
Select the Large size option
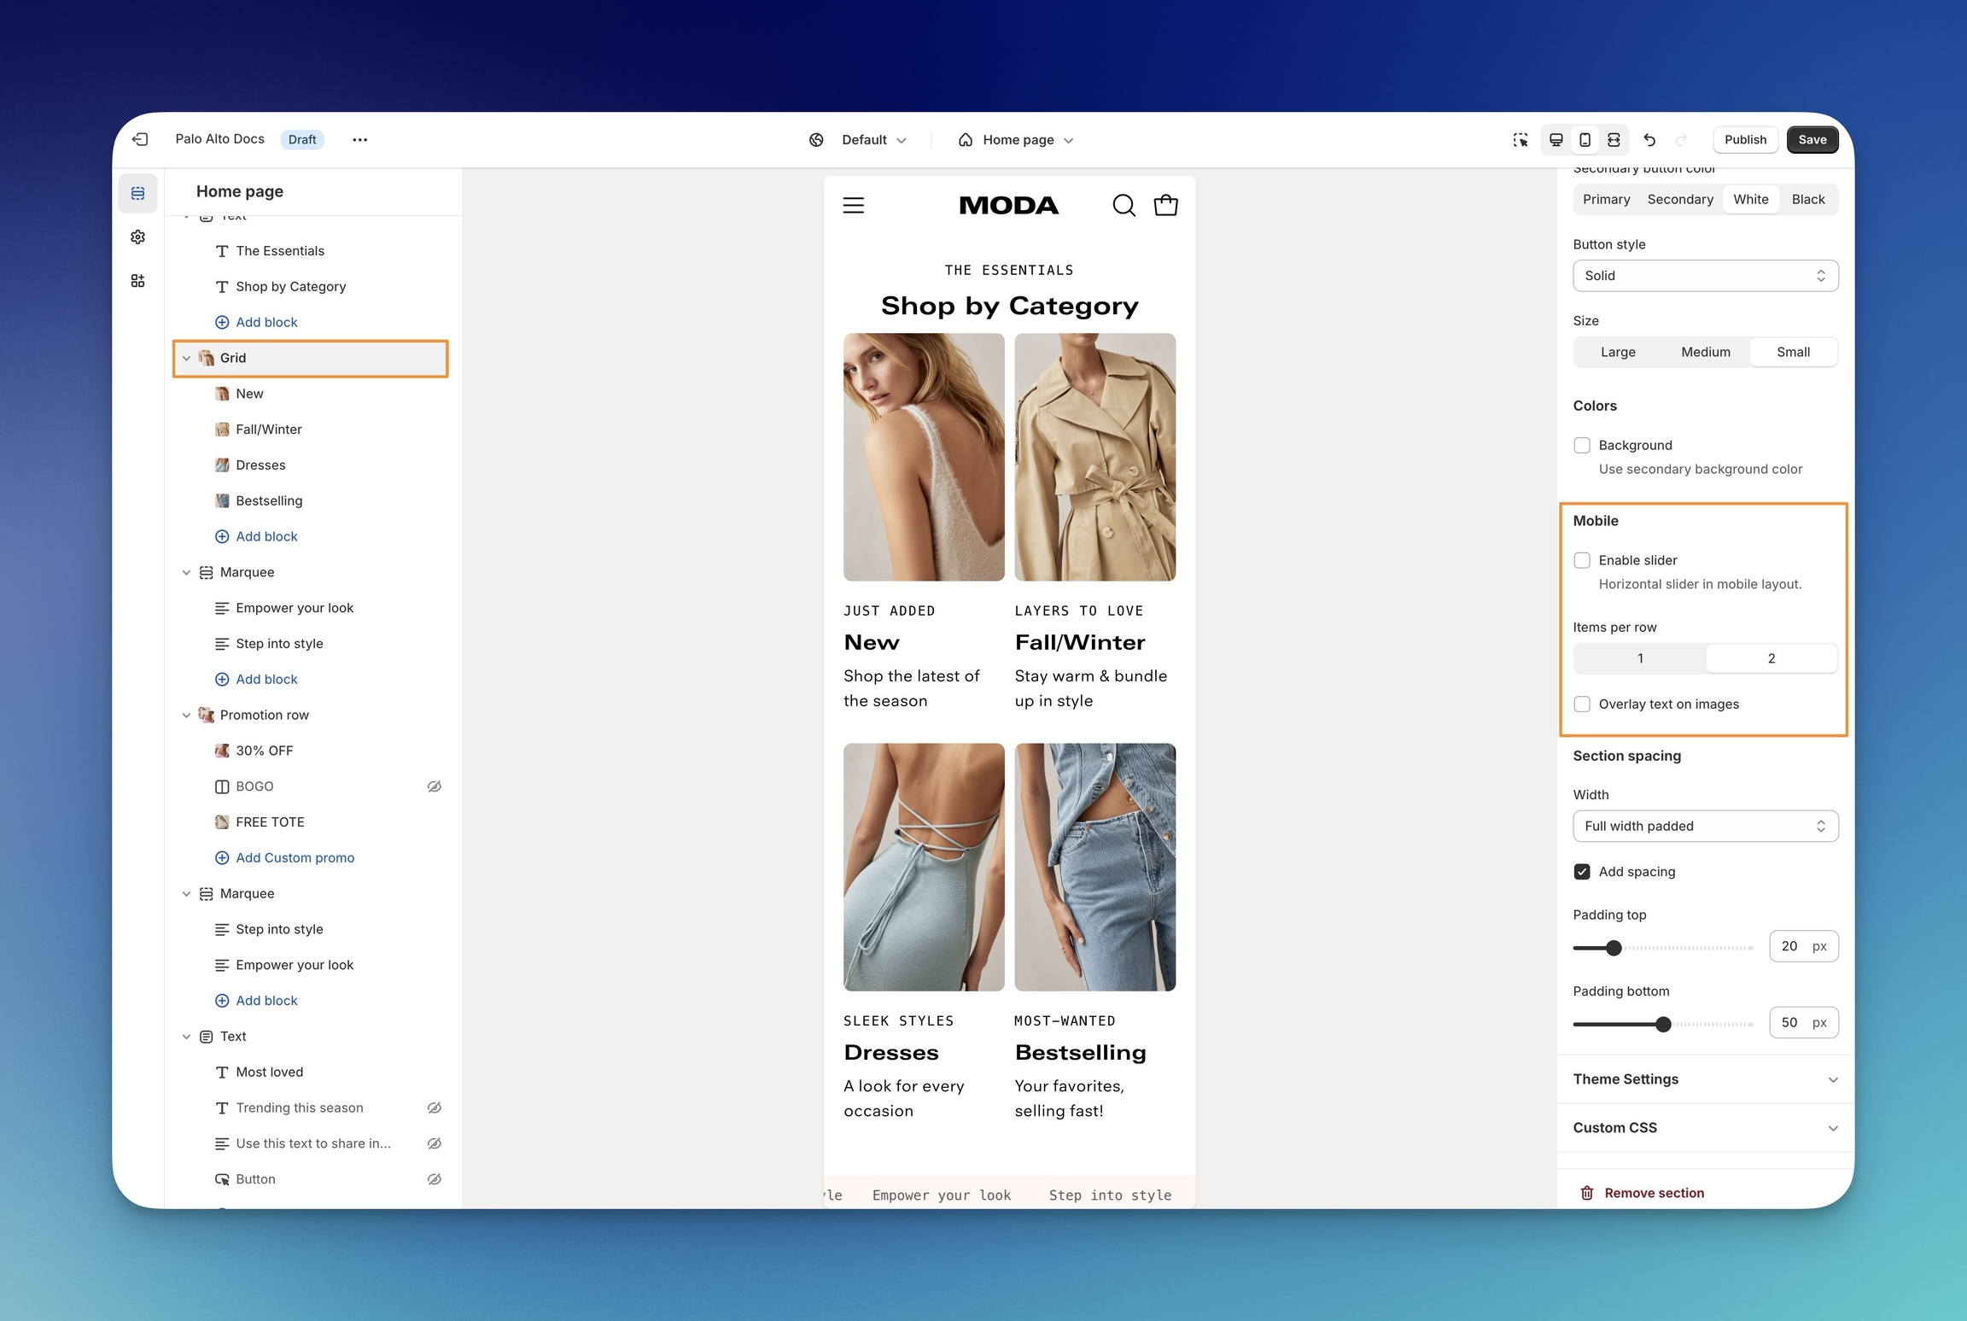point(1617,352)
